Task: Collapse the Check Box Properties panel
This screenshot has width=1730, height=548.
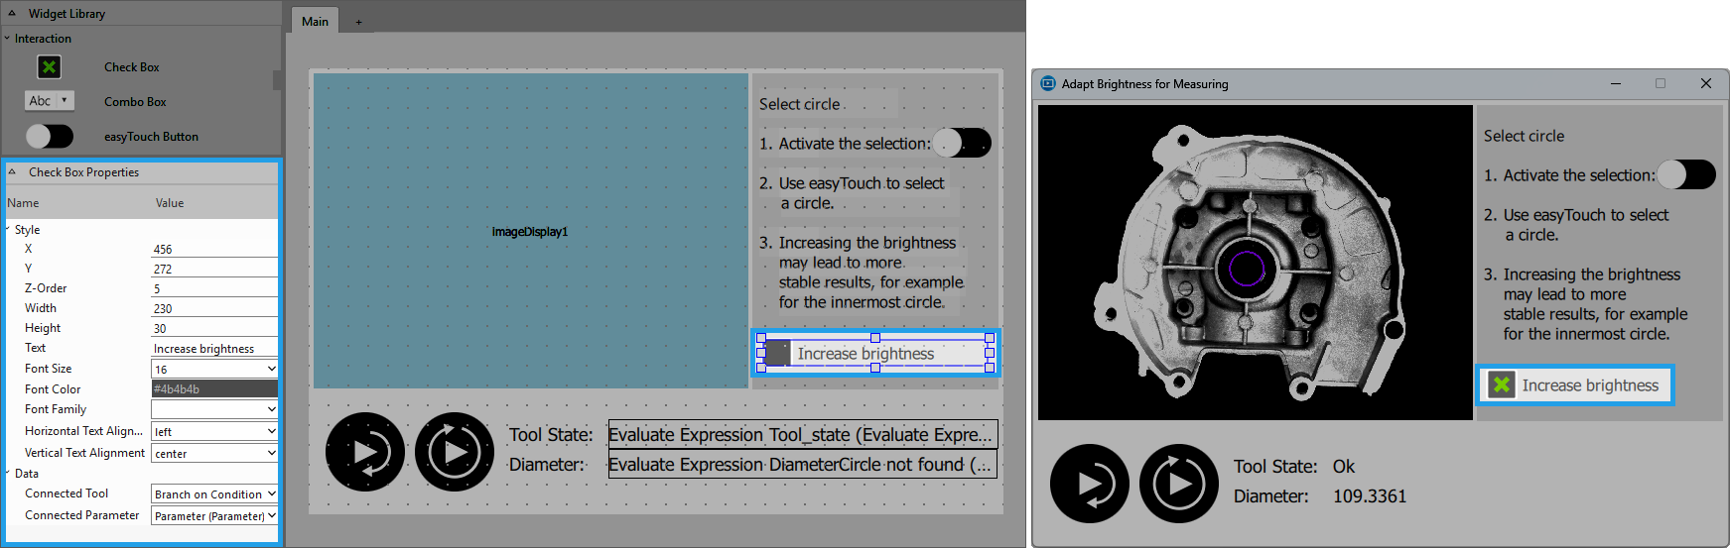Action: [12, 171]
